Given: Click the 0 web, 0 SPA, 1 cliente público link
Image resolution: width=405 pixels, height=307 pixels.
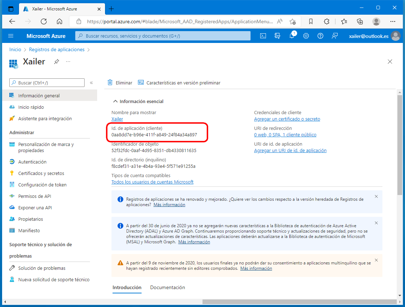Looking at the screenshot, I should 285,135.
